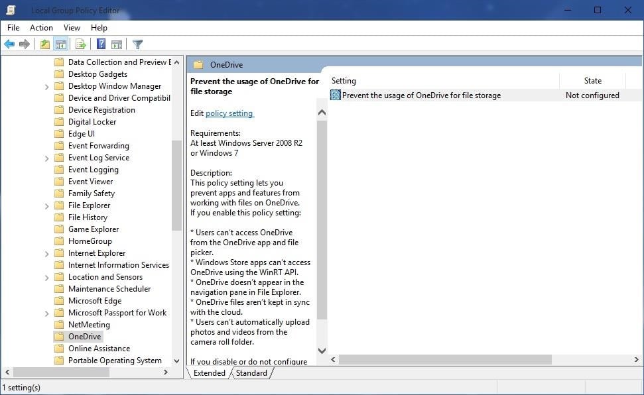Click the Up one level folder icon

click(x=44, y=44)
